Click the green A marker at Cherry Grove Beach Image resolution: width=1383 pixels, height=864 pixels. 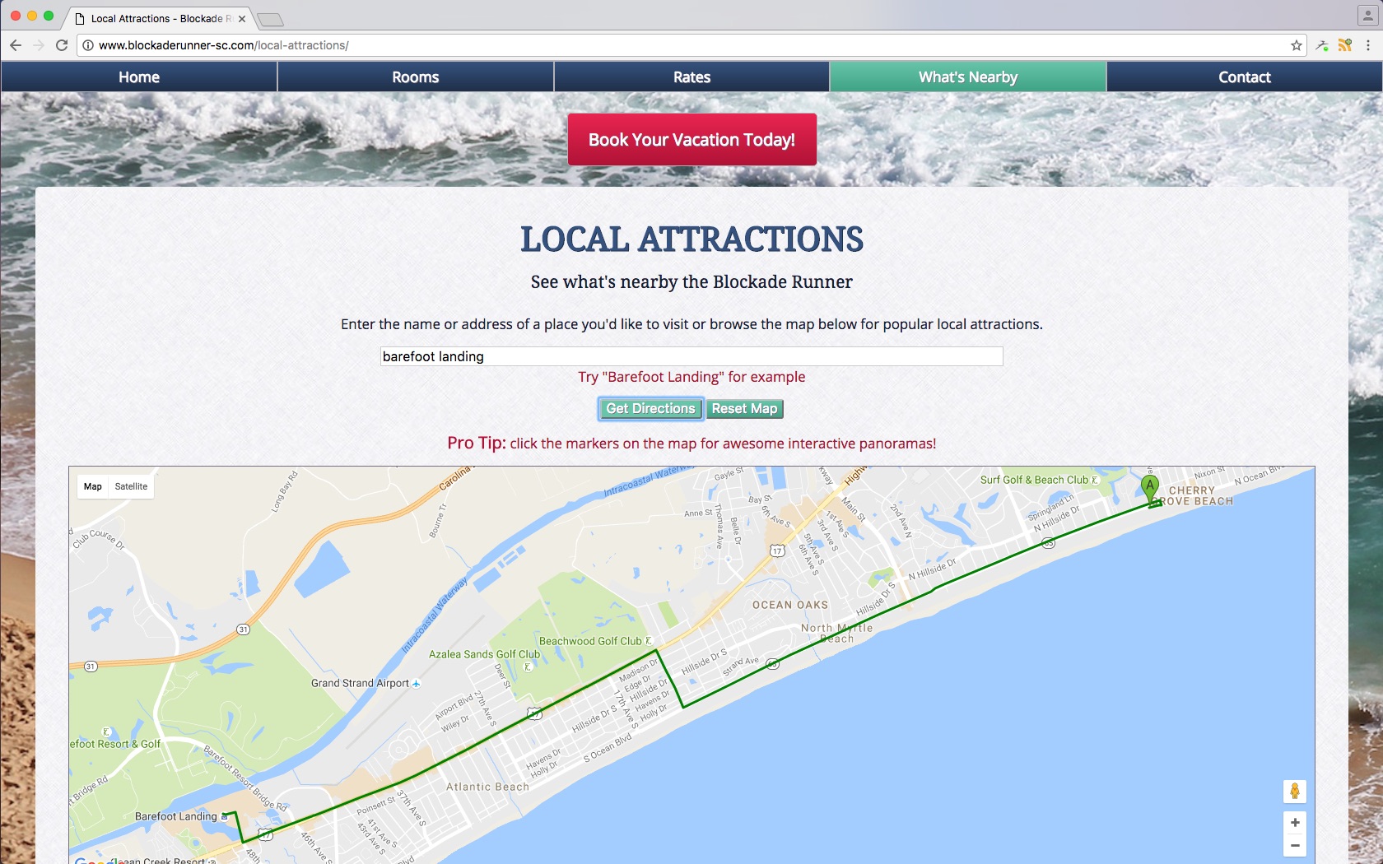(x=1150, y=488)
